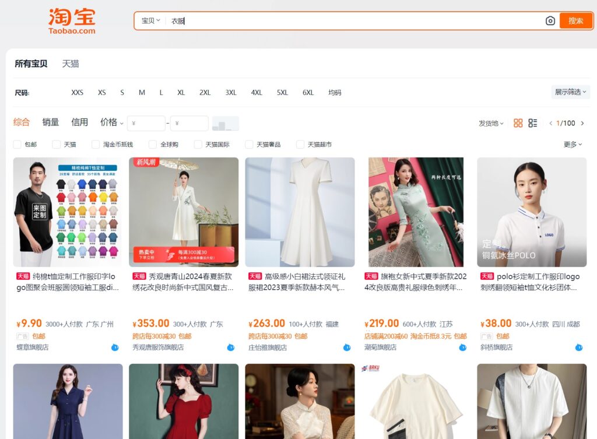
Task: Open white polo shirt product image
Action: [532, 212]
